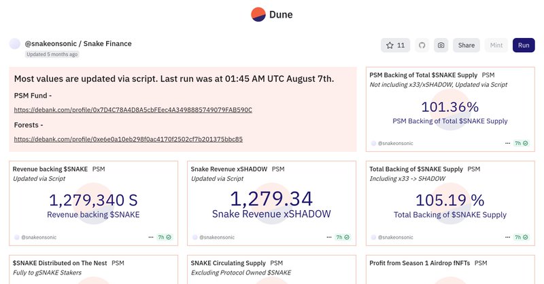Open the @snakeonsonic user link in header
Viewport: 544px width, 284px height.
(50, 43)
